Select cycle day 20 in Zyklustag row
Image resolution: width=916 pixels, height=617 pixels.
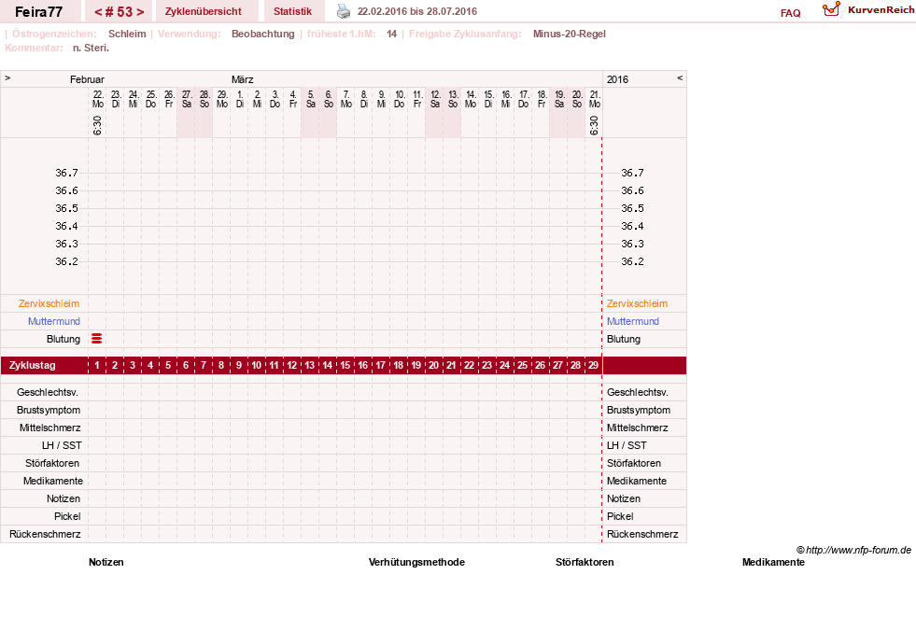[434, 365]
